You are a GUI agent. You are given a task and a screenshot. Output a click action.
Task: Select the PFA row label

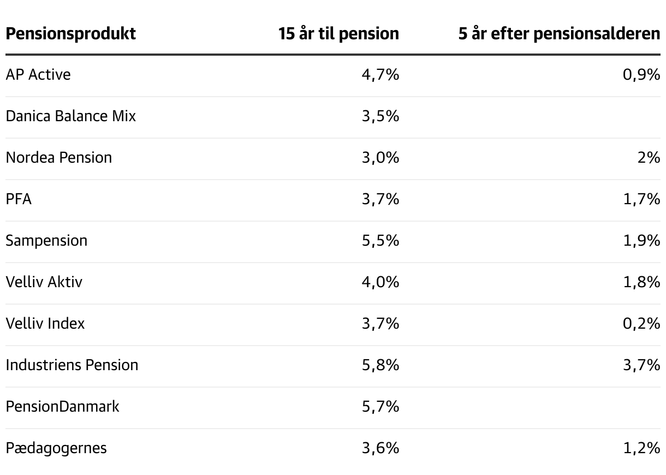click(19, 199)
